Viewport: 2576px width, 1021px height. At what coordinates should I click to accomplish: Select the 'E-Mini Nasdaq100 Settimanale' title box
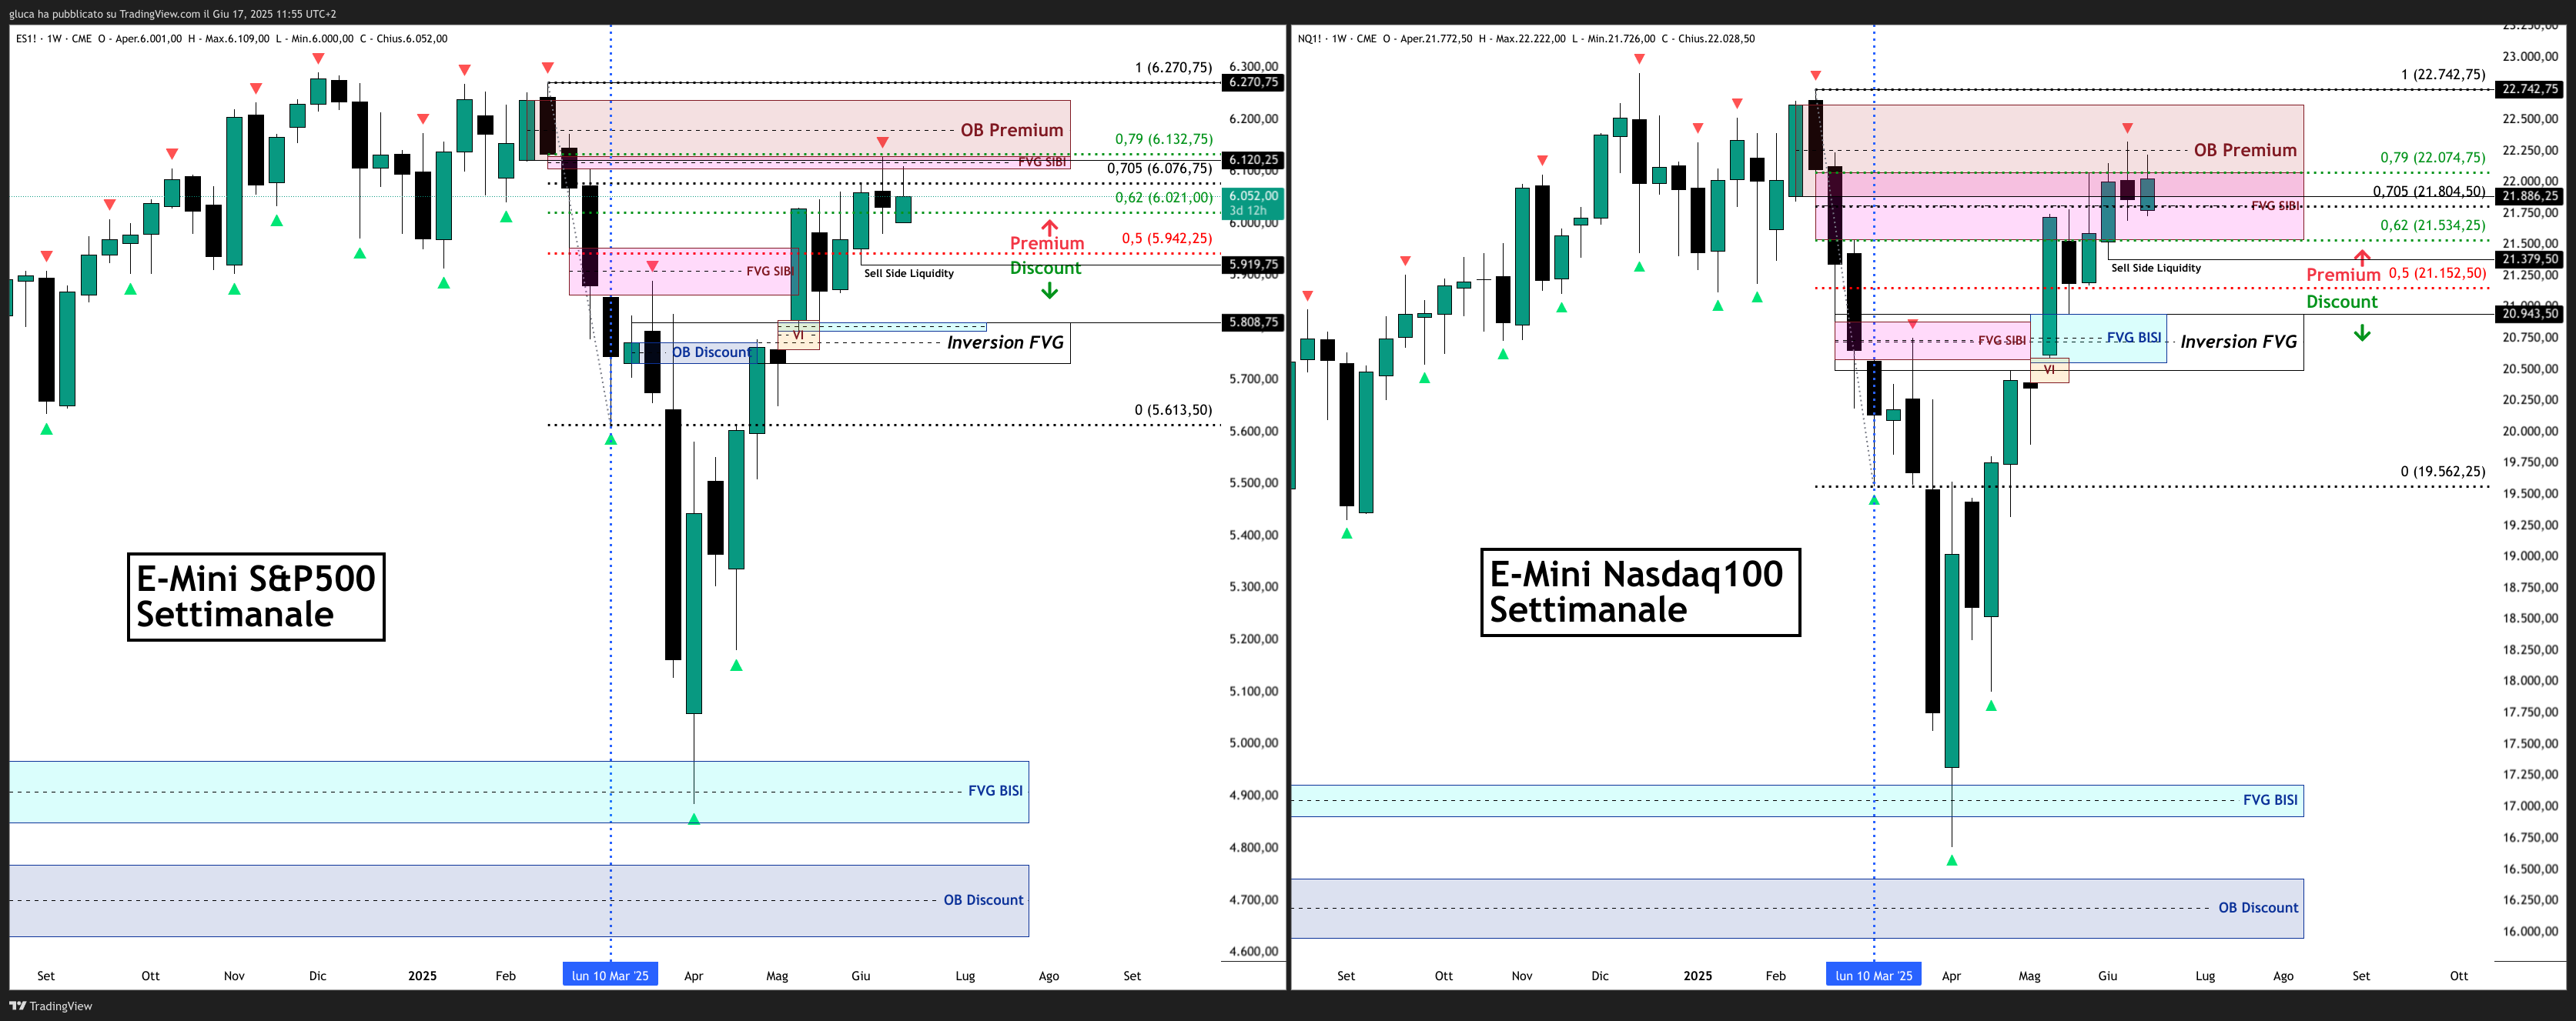pyautogui.click(x=1640, y=592)
